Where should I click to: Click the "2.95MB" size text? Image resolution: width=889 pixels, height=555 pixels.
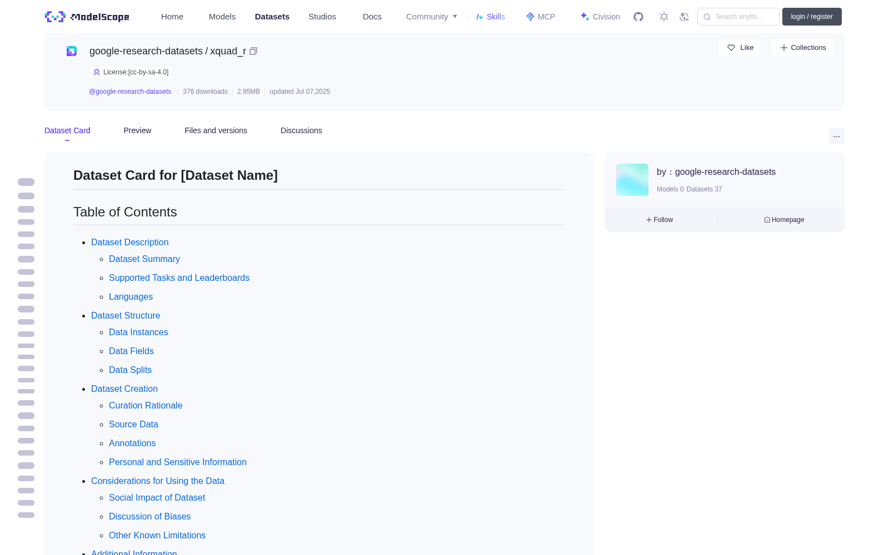248,92
